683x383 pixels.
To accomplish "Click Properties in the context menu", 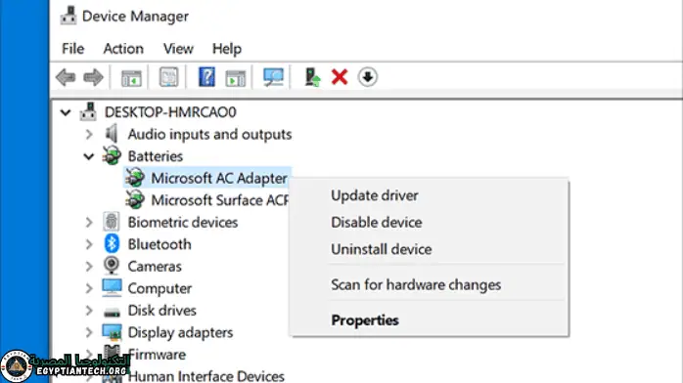I will coord(365,320).
